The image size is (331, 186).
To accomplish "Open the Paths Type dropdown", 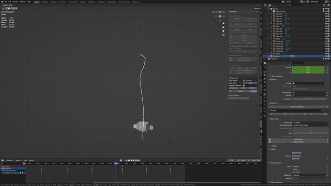I will coord(311,122).
